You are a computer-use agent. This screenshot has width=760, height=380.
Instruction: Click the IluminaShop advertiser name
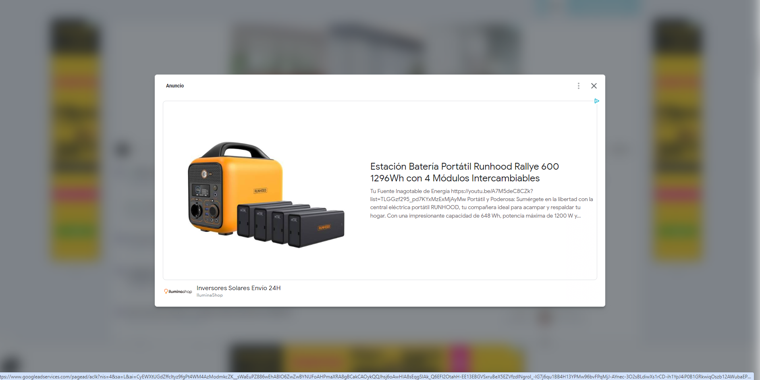pyautogui.click(x=210, y=295)
